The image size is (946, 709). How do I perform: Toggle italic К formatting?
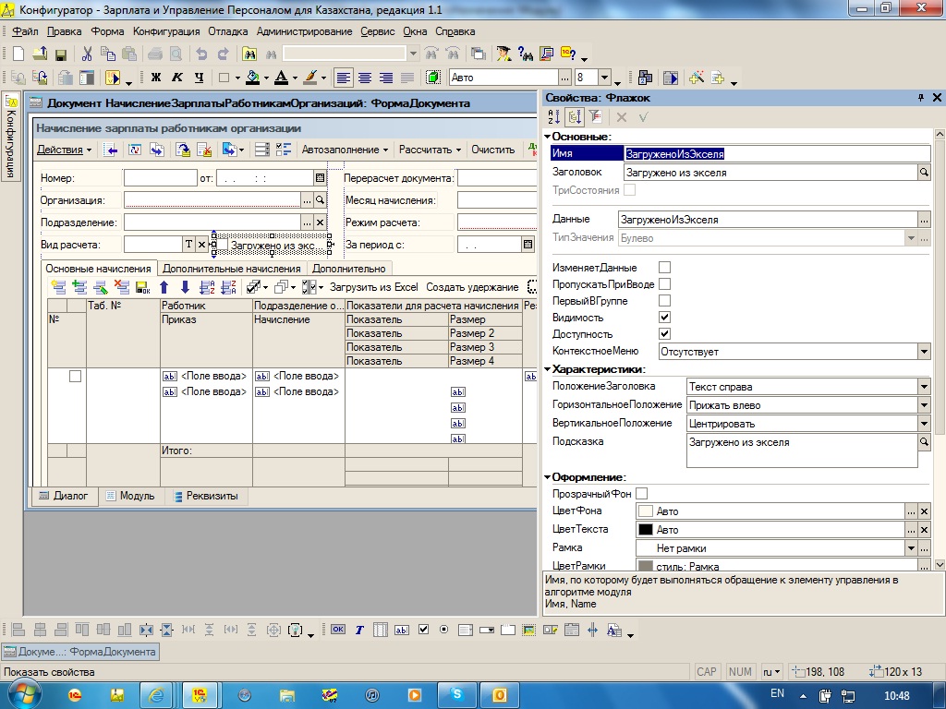(177, 78)
